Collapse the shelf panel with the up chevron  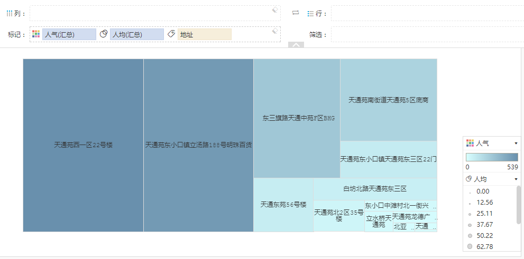[296, 45]
